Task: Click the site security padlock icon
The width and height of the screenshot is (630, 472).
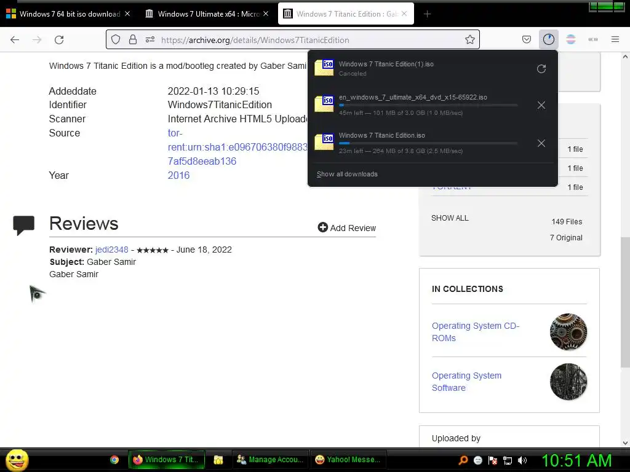Action: [x=133, y=40]
